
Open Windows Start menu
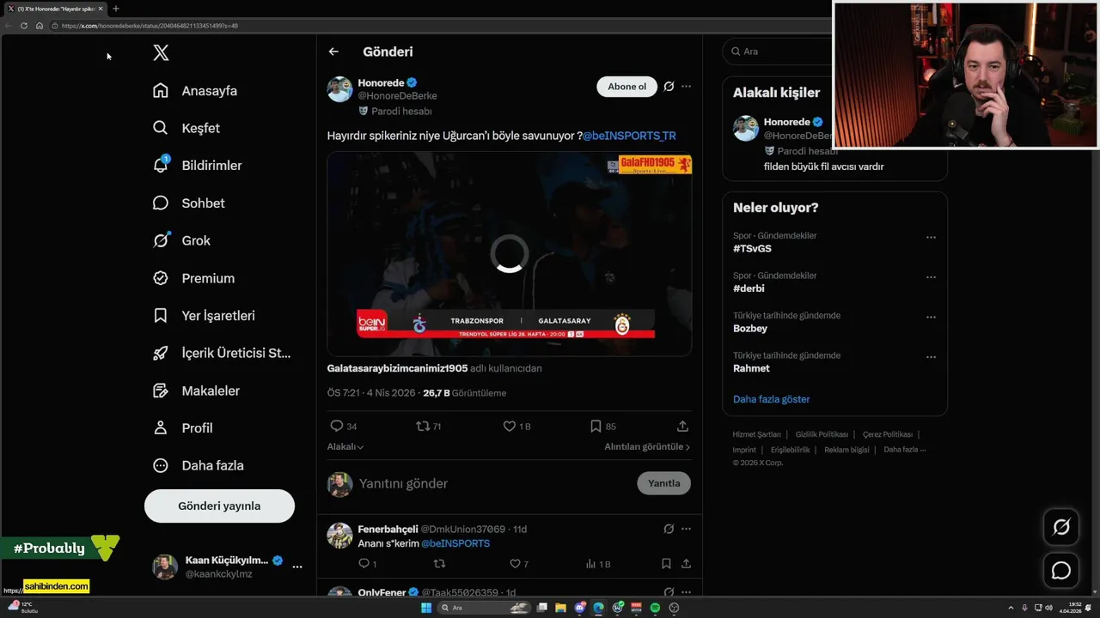tap(426, 608)
